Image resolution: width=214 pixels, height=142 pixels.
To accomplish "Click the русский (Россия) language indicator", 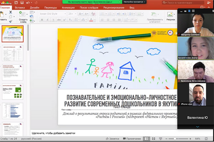I will tap(31, 139).
